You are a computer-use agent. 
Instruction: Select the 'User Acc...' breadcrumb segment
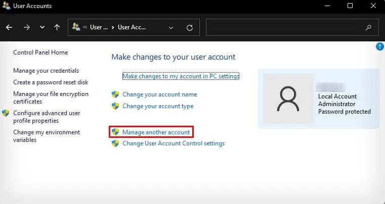click(x=132, y=27)
